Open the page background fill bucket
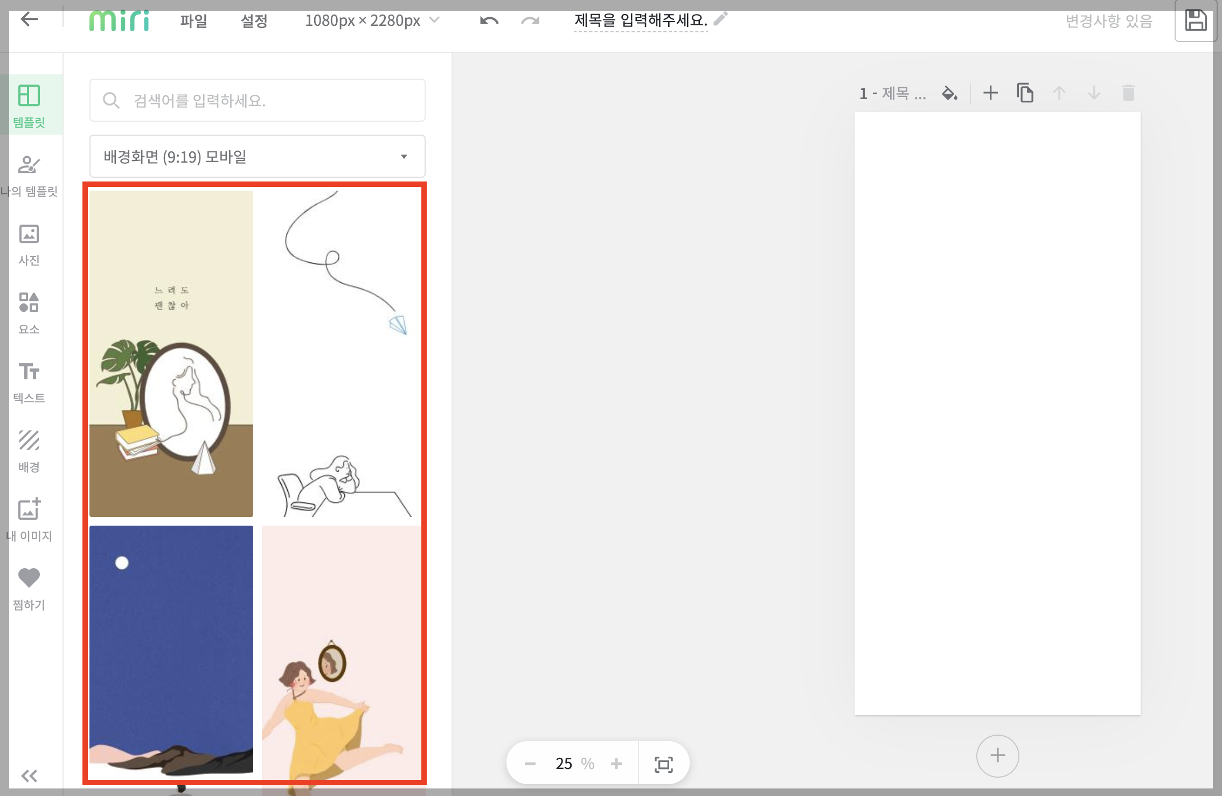The width and height of the screenshot is (1222, 796). click(x=949, y=93)
